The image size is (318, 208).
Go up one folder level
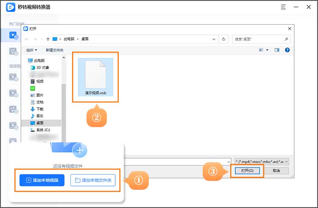click(48, 39)
